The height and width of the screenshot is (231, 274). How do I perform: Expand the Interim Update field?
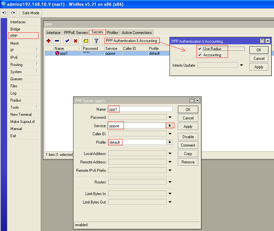pyautogui.click(x=241, y=65)
